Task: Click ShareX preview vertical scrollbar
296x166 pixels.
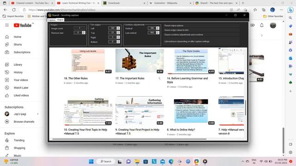Action: tap(246, 108)
